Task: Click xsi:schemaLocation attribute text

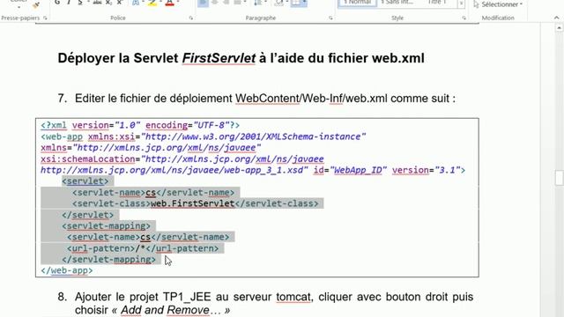Action: tap(88, 158)
